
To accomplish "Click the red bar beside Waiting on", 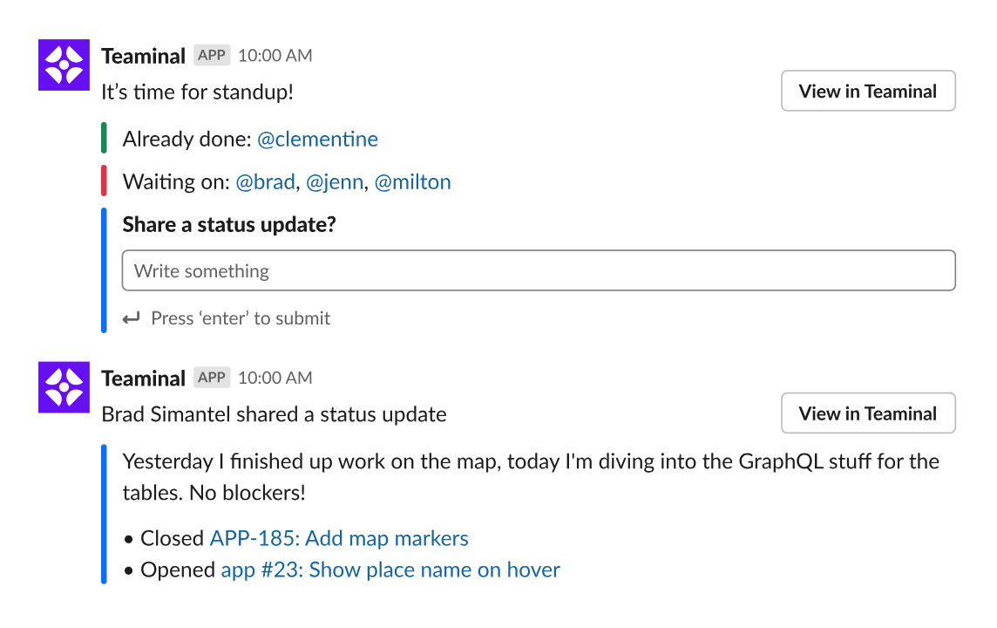I will coord(104,181).
